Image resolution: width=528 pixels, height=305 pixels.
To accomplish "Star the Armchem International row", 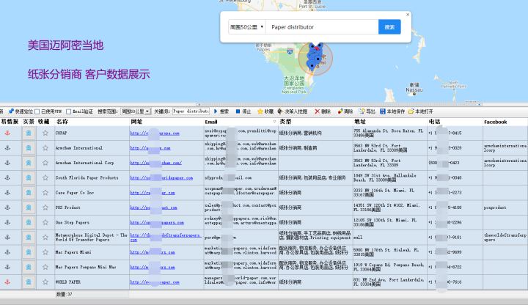I will [x=45, y=148].
